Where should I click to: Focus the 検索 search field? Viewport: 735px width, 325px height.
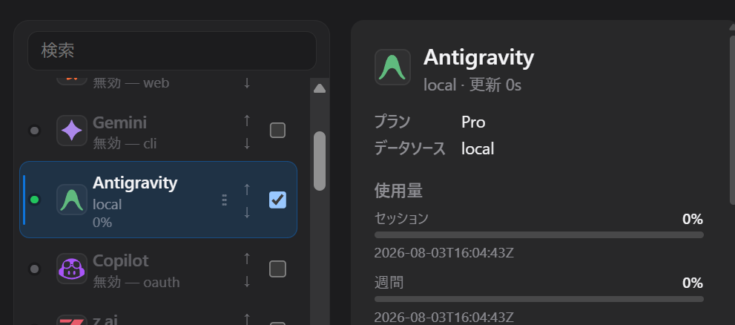(x=172, y=50)
